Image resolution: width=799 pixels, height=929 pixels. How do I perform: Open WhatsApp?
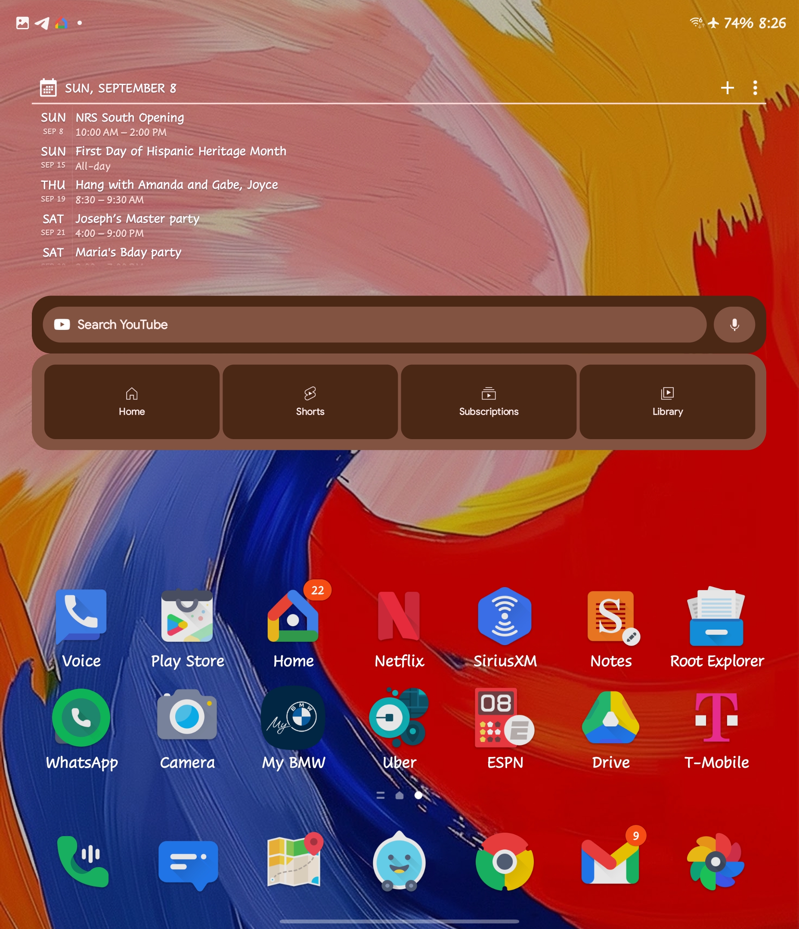pos(81,717)
